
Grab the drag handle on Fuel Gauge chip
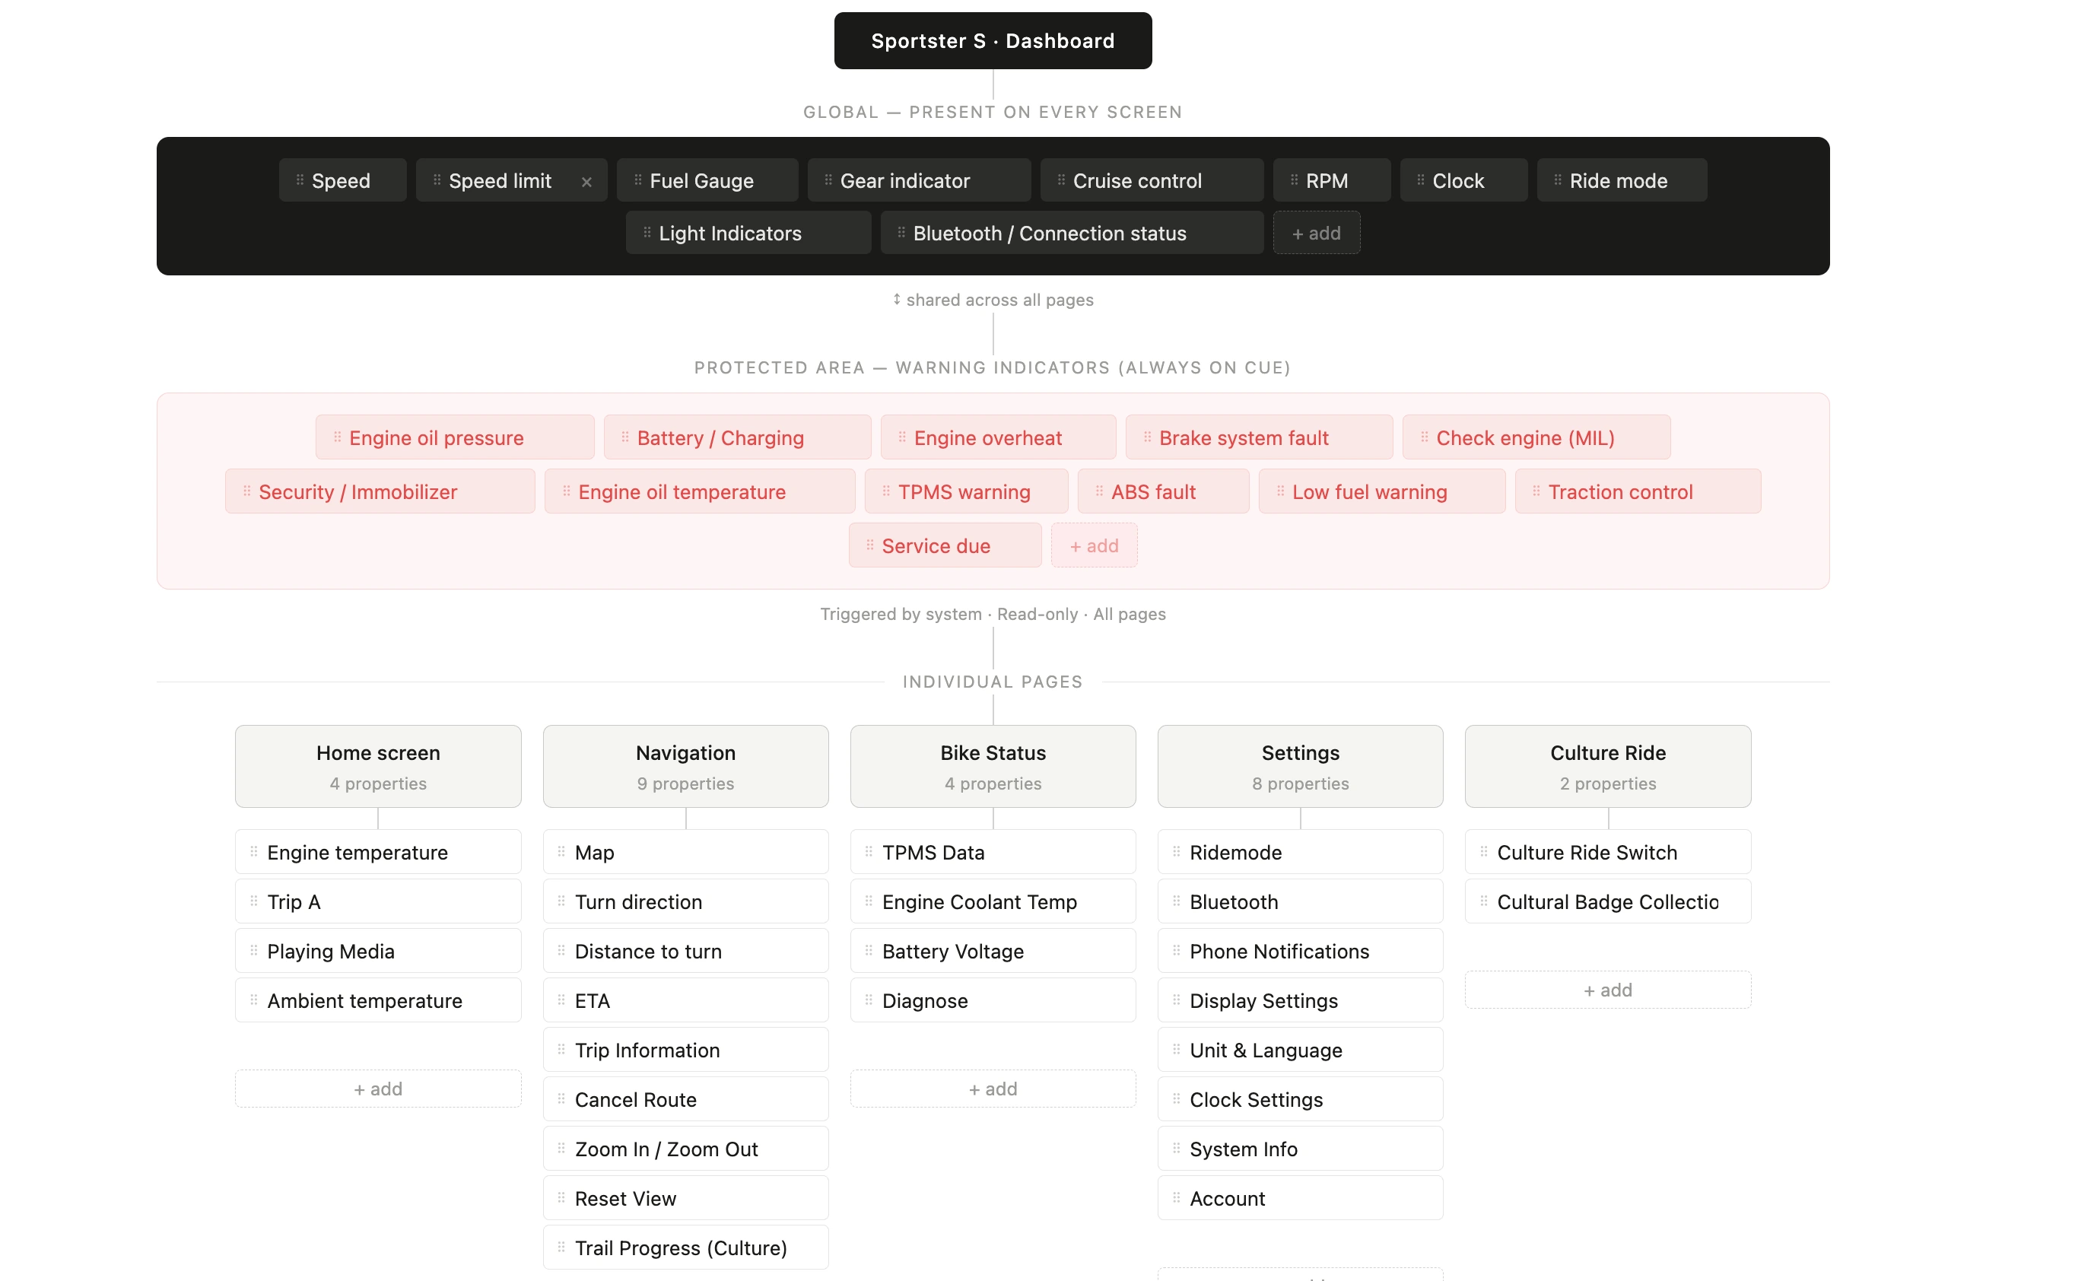coord(637,180)
